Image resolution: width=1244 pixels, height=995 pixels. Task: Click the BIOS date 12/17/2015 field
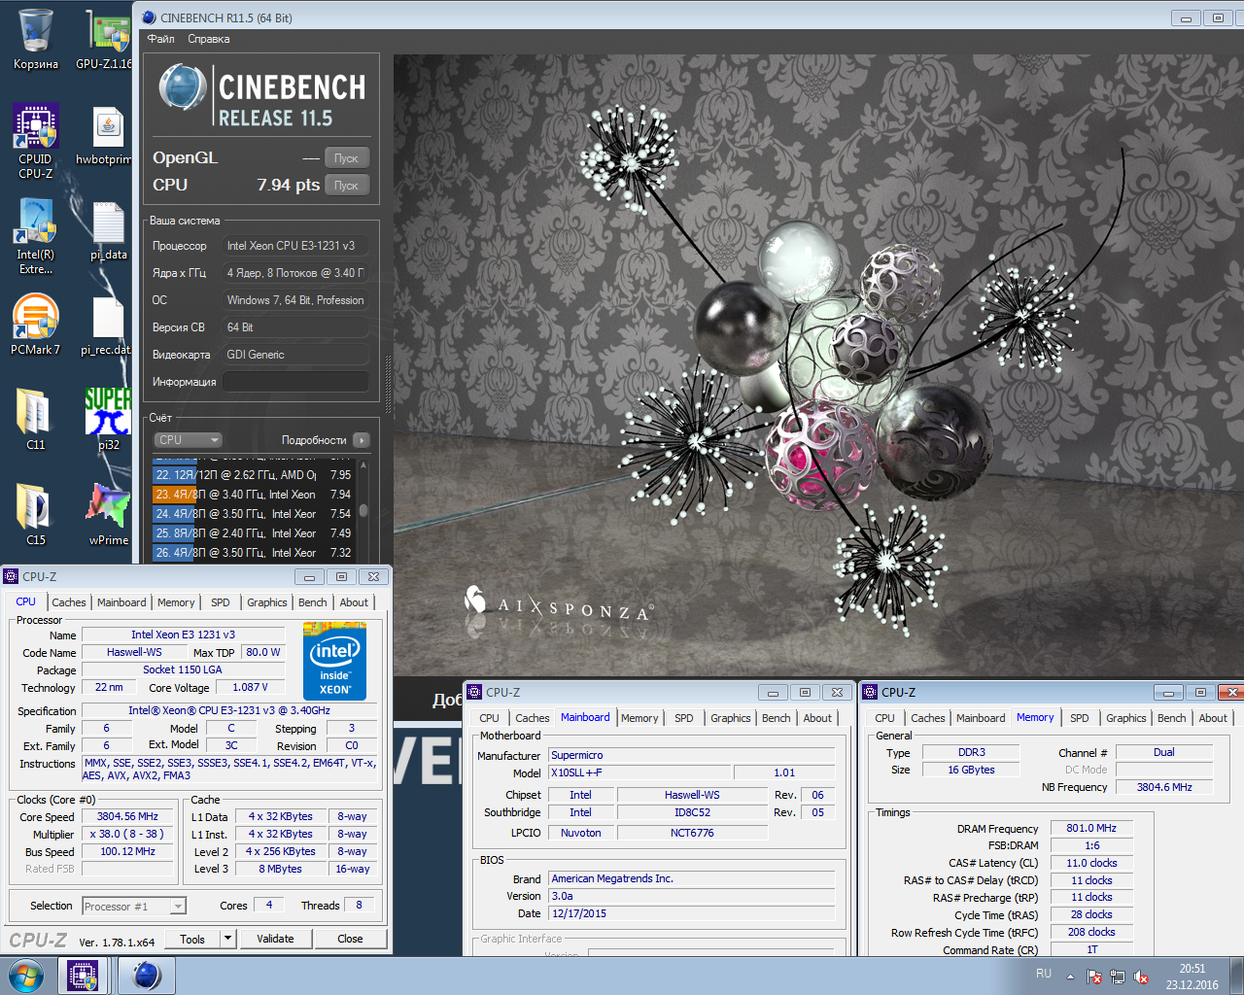pos(692,913)
